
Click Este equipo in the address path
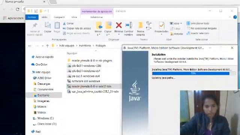tap(67, 46)
